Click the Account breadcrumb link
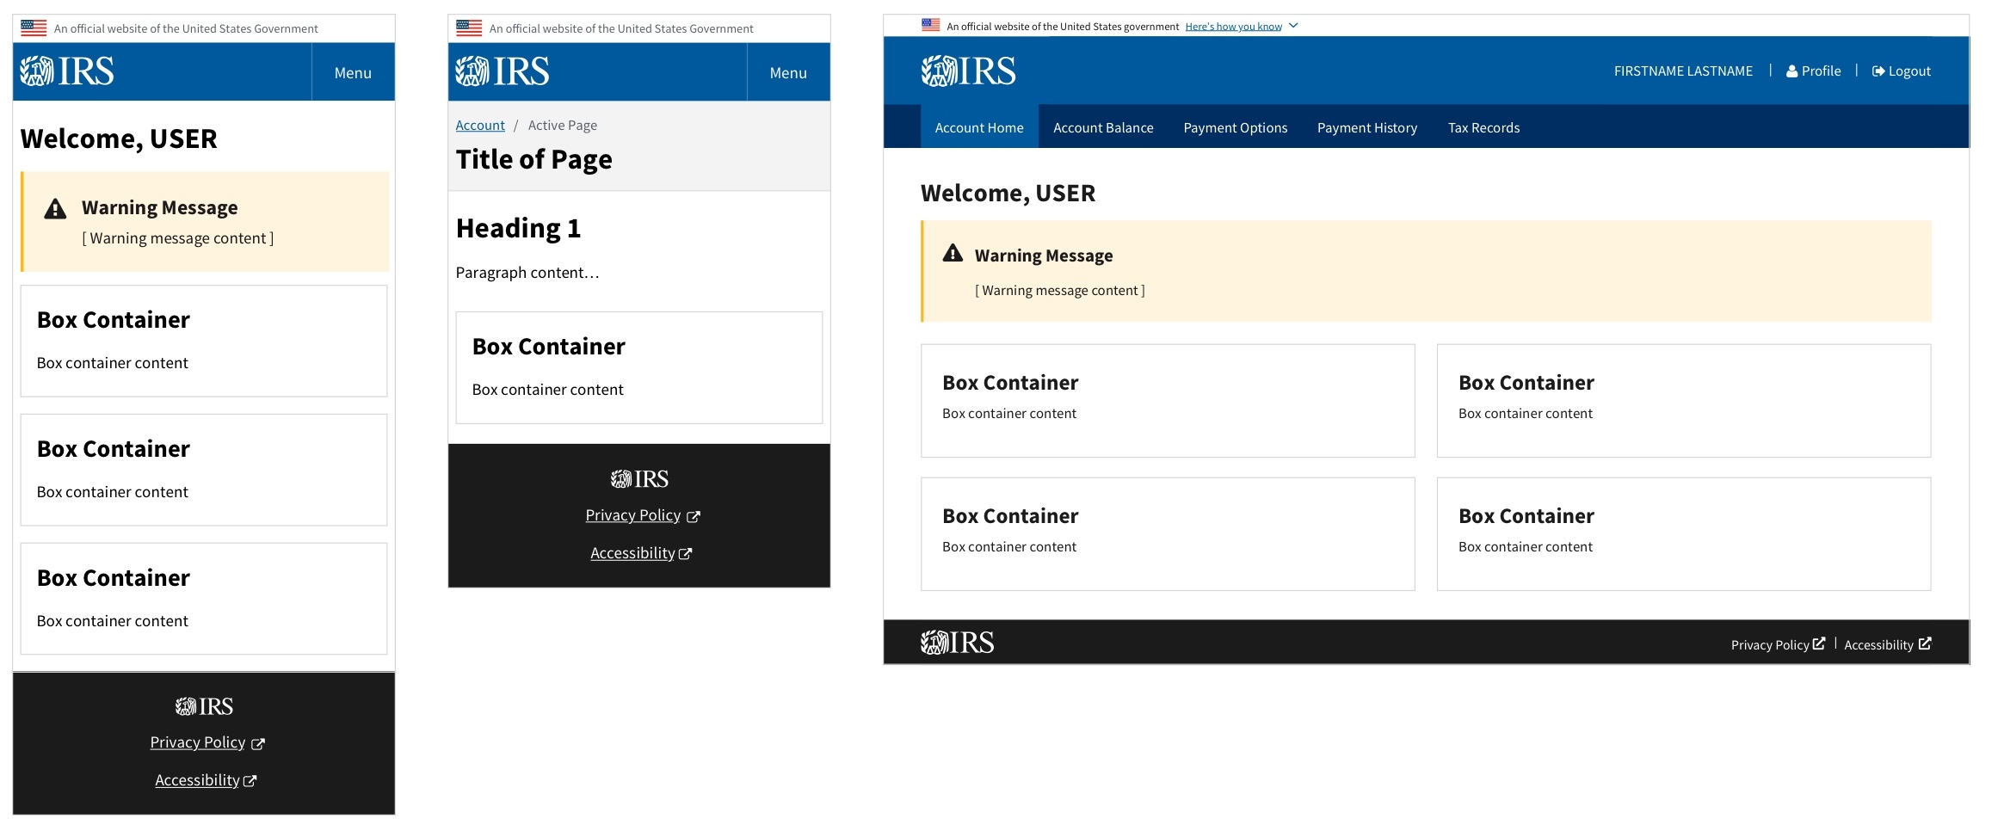This screenshot has height=831, width=1998. [x=479, y=125]
